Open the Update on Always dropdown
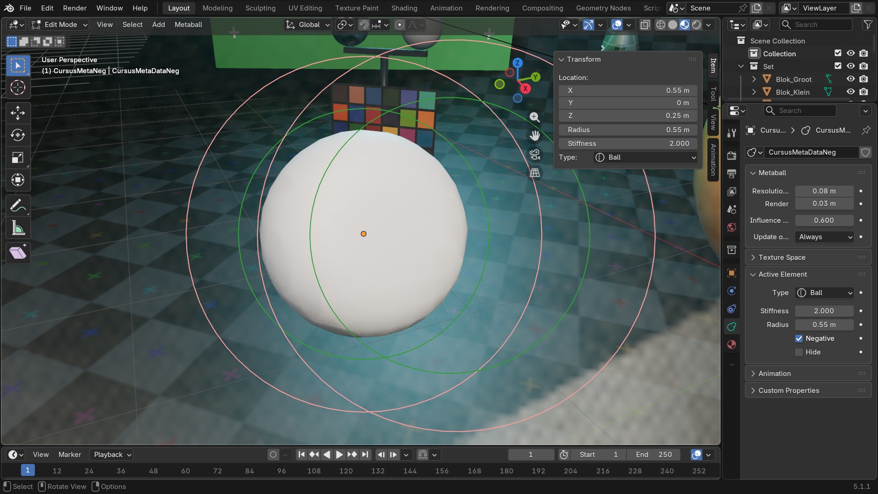878x494 pixels. pos(824,237)
